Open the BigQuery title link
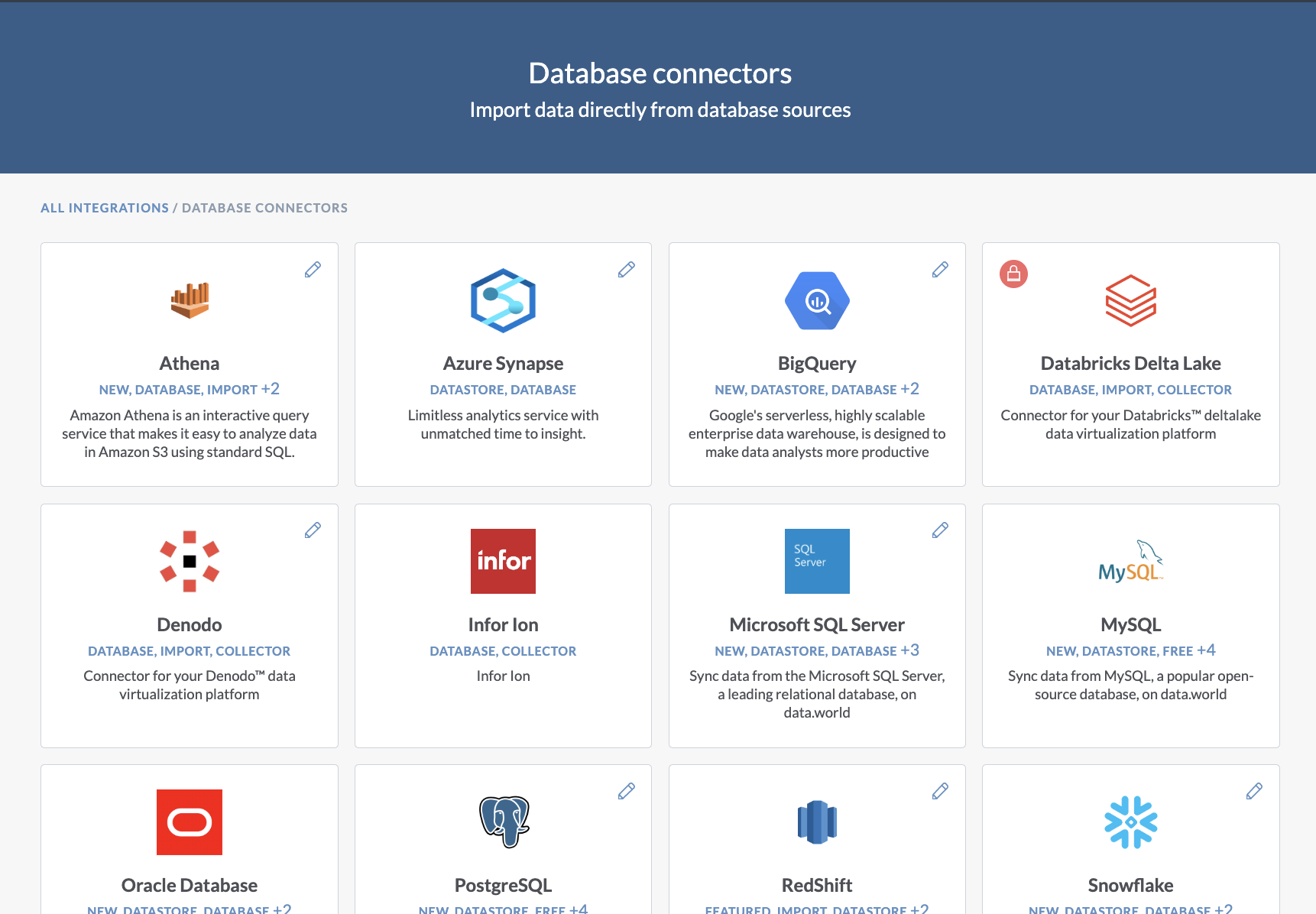Screen dimensions: 1316x914 point(817,364)
